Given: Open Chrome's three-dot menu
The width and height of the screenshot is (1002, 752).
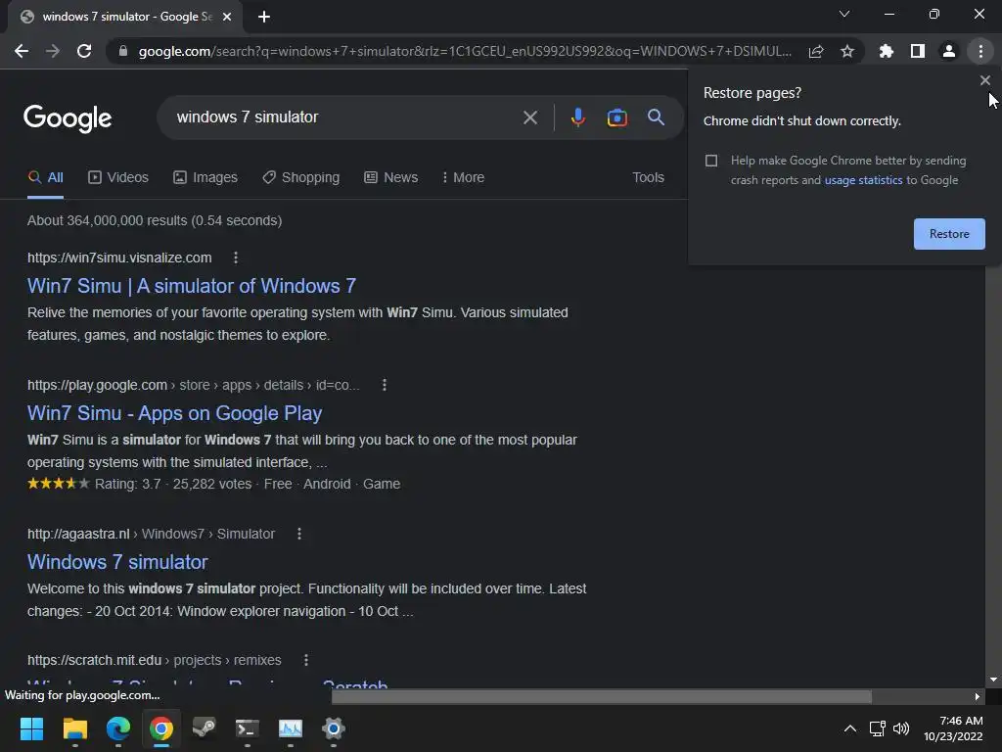Looking at the screenshot, I should (x=980, y=51).
